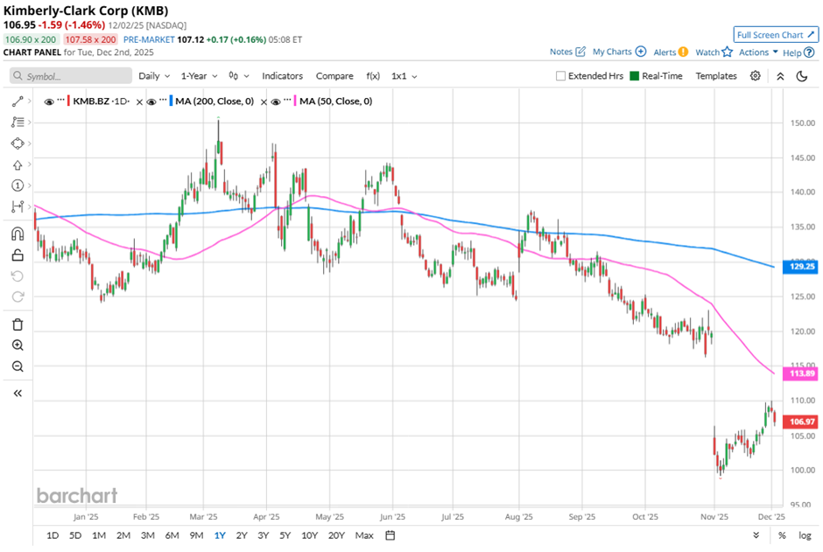Screen dimensions: 823x552
Task: Select the arrow marker tool
Action: click(18, 164)
